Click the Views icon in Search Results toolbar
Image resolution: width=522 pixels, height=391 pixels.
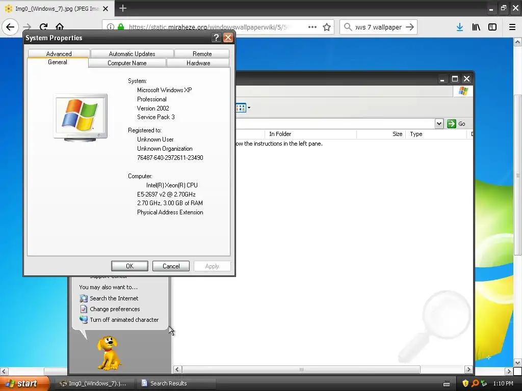point(241,108)
